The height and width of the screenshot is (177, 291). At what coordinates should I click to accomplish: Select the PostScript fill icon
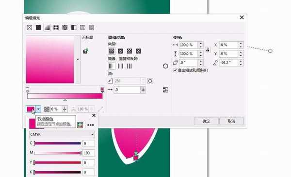pyautogui.click(x=92, y=28)
